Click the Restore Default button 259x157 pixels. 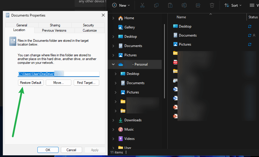coord(31,83)
